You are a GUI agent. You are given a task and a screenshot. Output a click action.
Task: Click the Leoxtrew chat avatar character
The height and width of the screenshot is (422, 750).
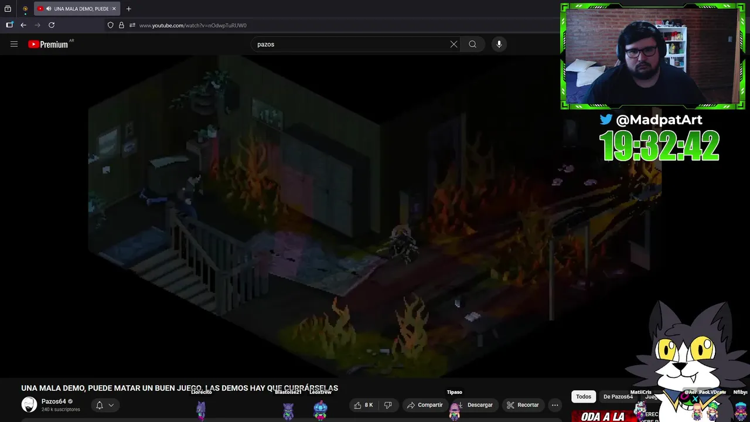320,410
